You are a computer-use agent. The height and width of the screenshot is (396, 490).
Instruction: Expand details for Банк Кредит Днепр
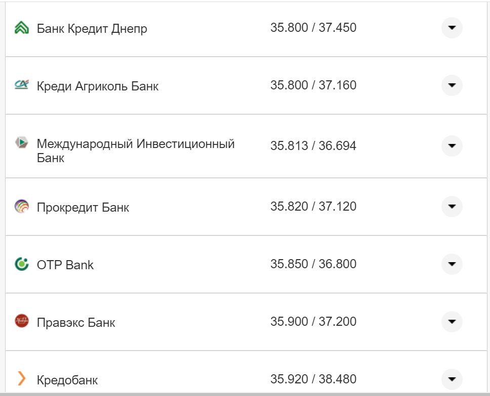tap(452, 28)
